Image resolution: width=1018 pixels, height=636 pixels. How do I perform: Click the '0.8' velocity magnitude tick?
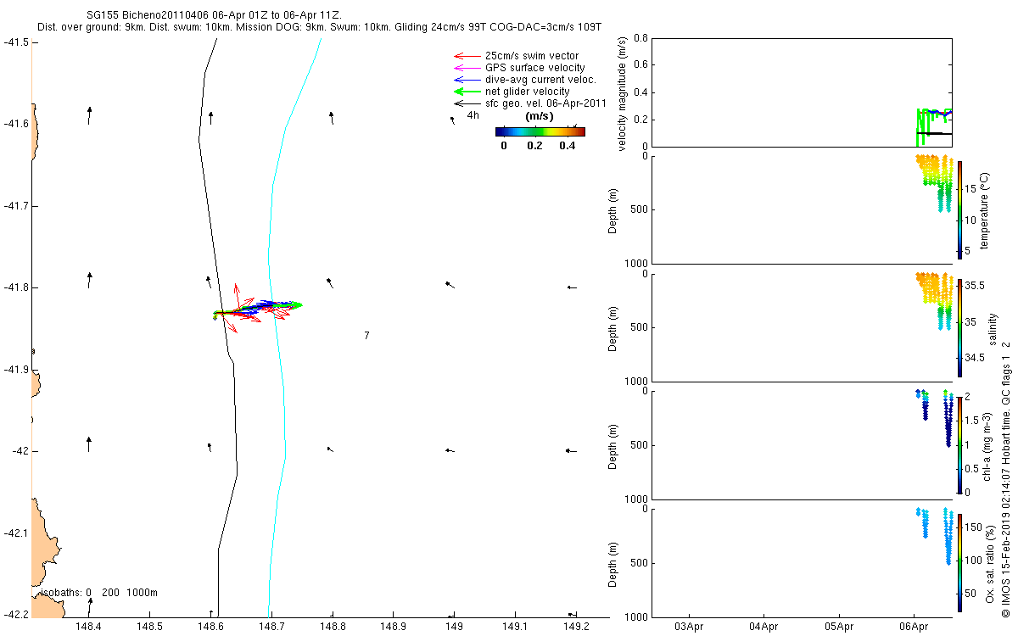pyautogui.click(x=640, y=39)
